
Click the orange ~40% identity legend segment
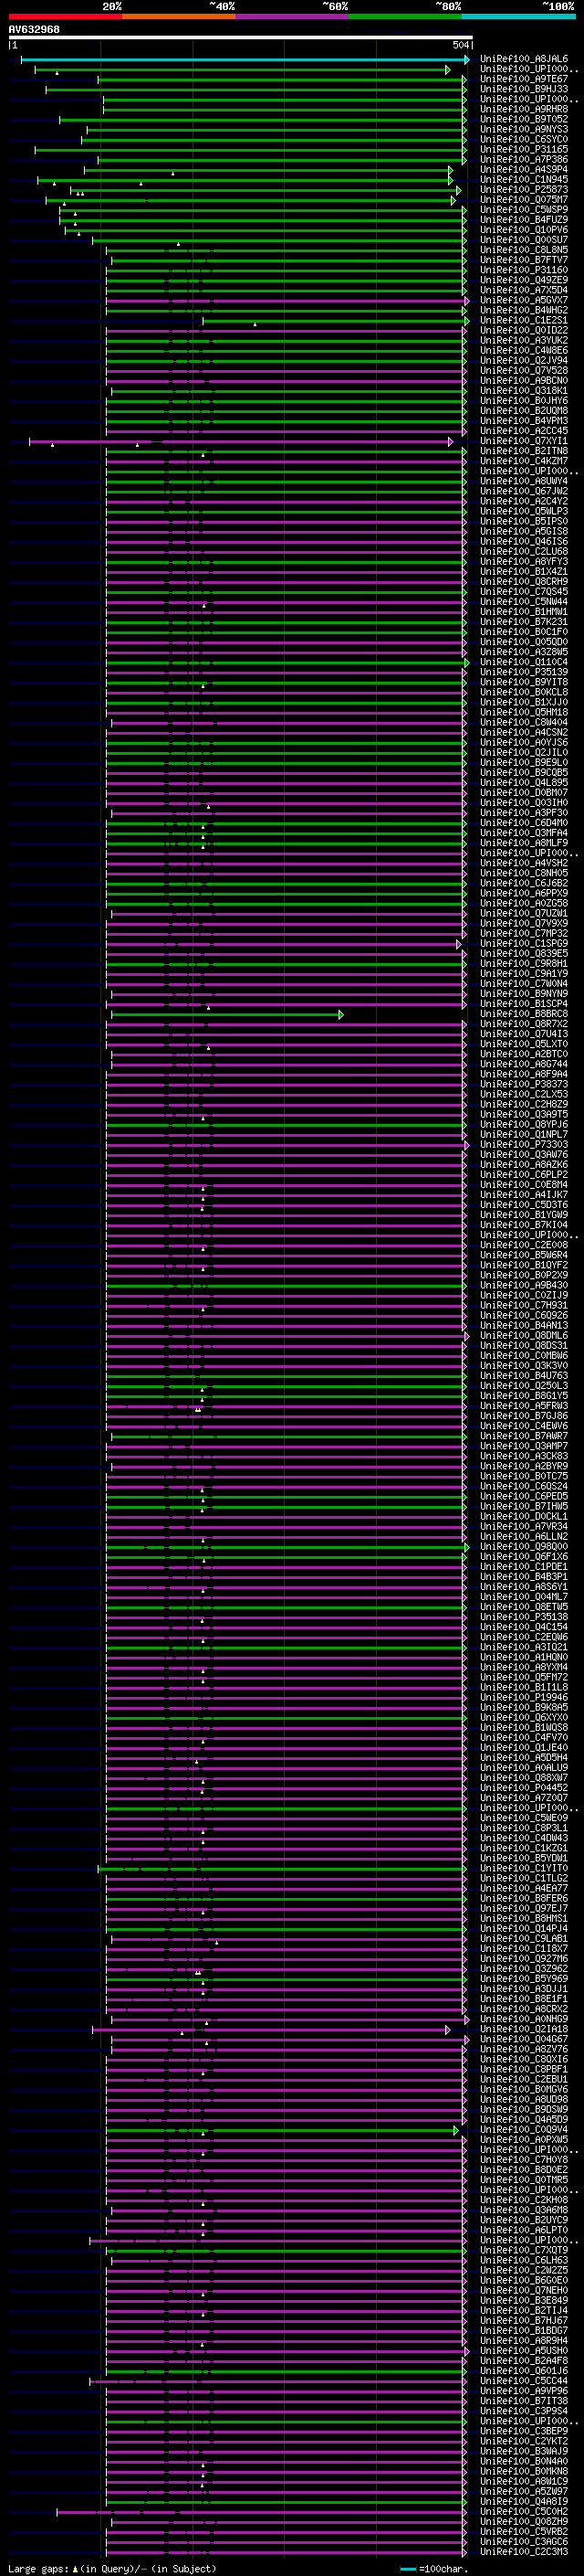pyautogui.click(x=178, y=16)
